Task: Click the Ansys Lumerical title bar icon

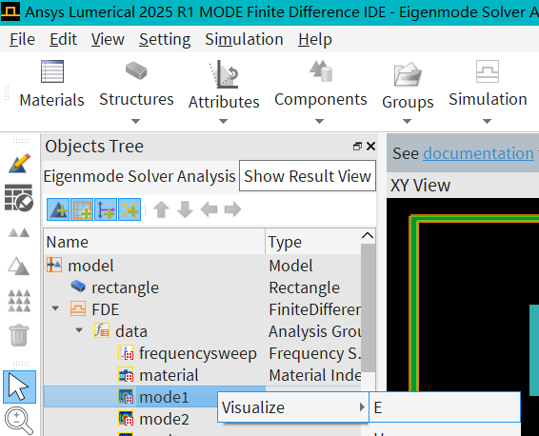Action: pyautogui.click(x=10, y=11)
